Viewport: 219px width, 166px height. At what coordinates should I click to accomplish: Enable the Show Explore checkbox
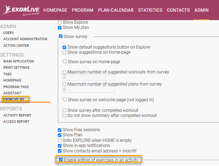coord(60,22)
